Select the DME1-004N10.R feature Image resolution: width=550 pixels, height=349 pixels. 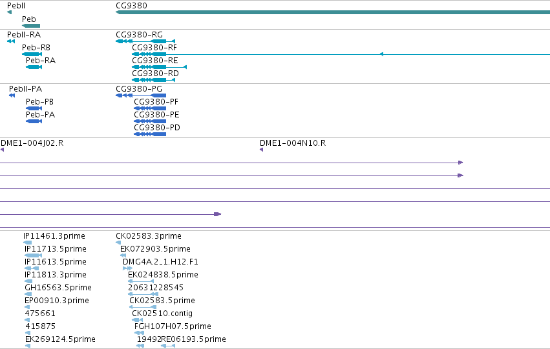click(x=293, y=143)
